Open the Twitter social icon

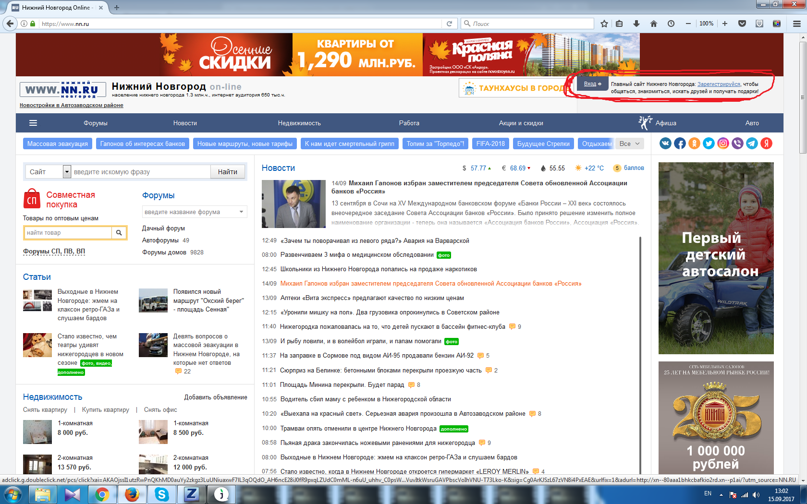coord(709,144)
